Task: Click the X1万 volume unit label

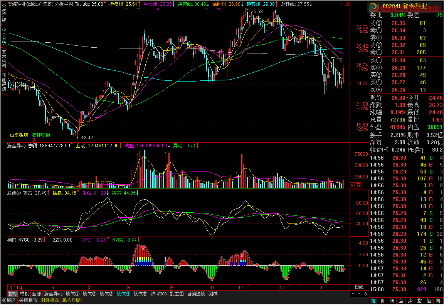Action: [x=355, y=185]
